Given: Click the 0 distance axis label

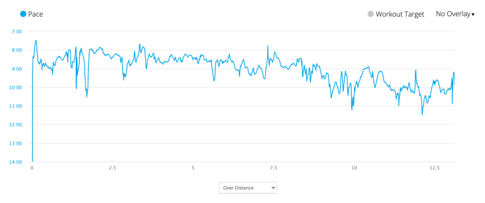Looking at the screenshot, I should (x=32, y=168).
